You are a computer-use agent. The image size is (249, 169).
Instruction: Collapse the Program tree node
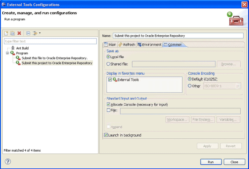click(7, 53)
